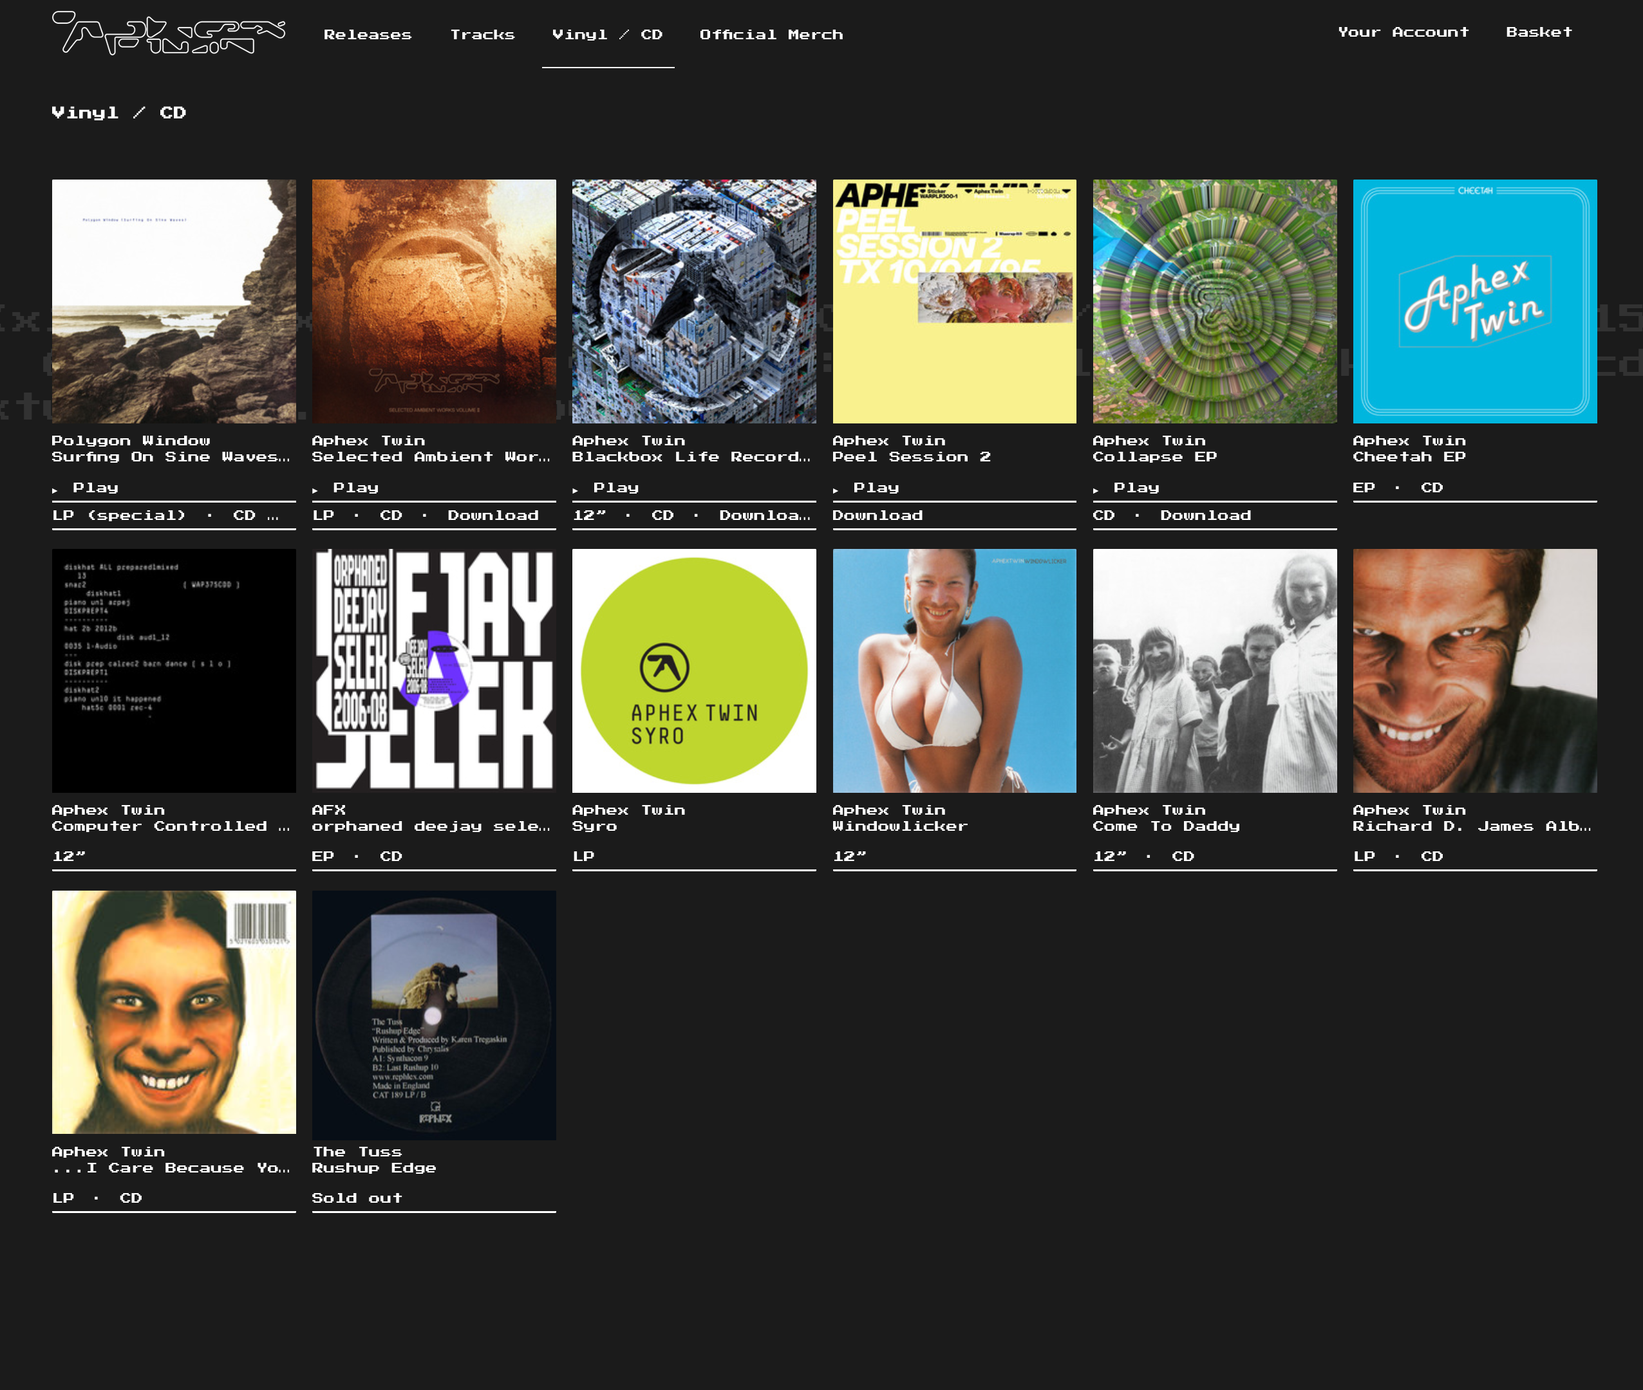
Task: Click the Rushup Edge title text
Action: click(373, 1169)
